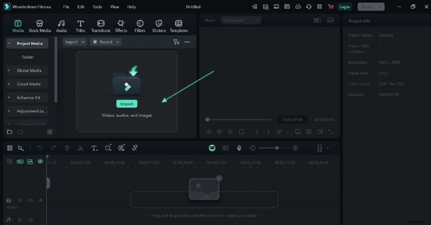
Task: Click the timeline zoom slider
Action: tap(274, 148)
